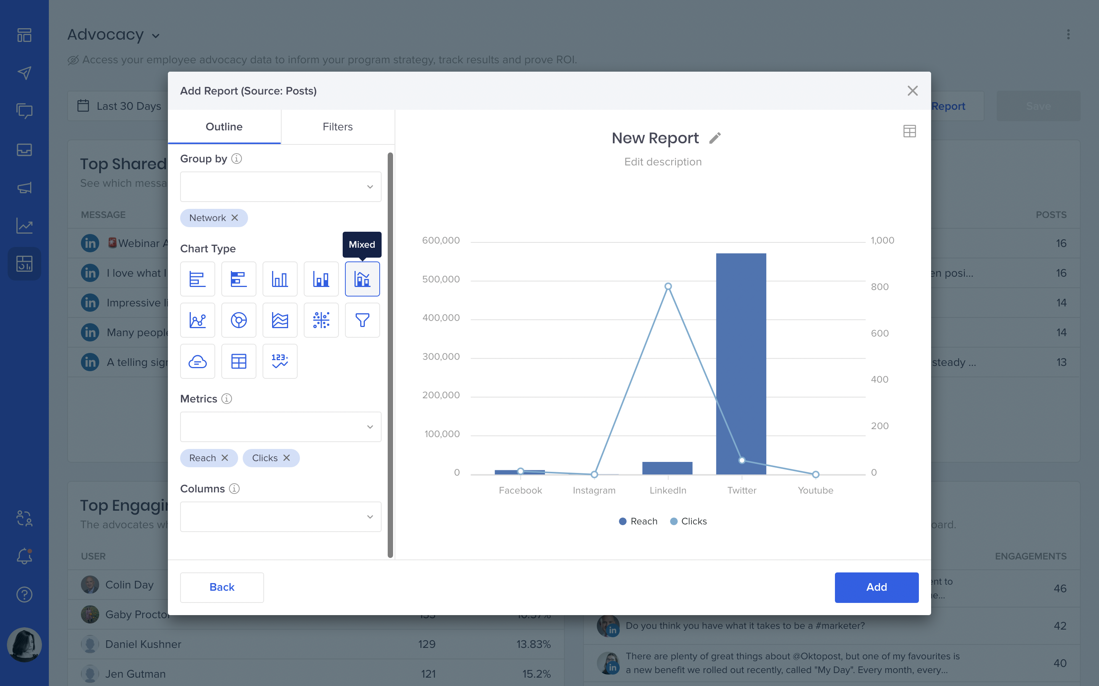Viewport: 1099px width, 686px height.
Task: Select the number trend chart type
Action: click(280, 362)
